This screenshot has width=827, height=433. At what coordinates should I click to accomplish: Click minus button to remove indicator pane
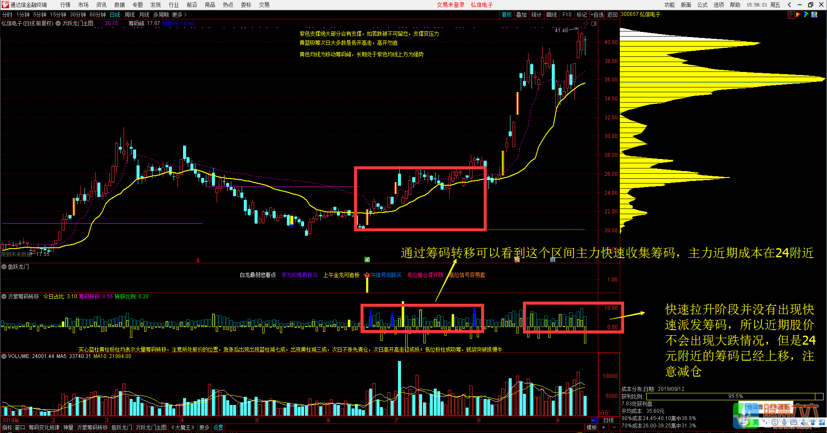coord(614,427)
